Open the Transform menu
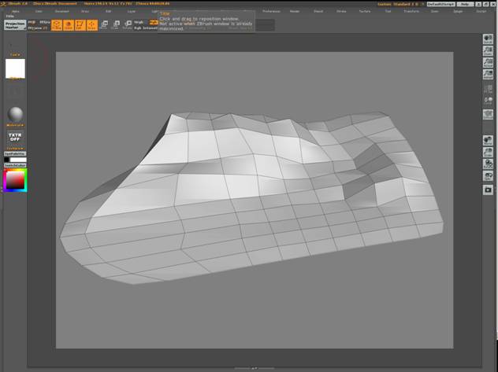Viewport: 498px width, 372px height. point(411,12)
